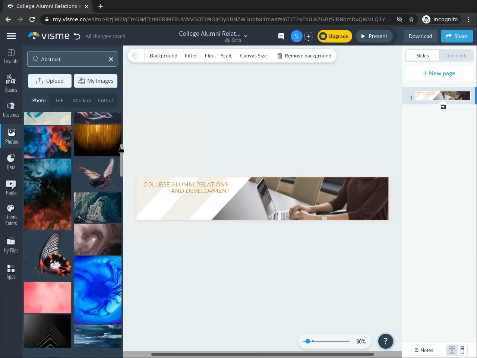Switch to list slide view
The width and height of the screenshot is (477, 358).
click(x=462, y=350)
